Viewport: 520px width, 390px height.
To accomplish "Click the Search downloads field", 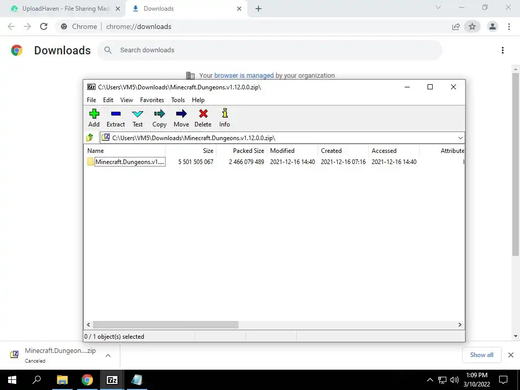I will (270, 50).
